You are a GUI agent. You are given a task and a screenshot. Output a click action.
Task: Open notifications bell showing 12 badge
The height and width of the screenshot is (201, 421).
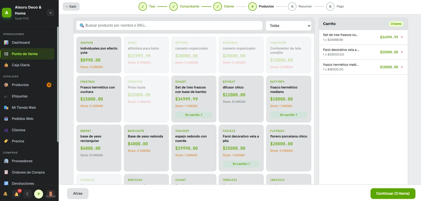click(17, 194)
